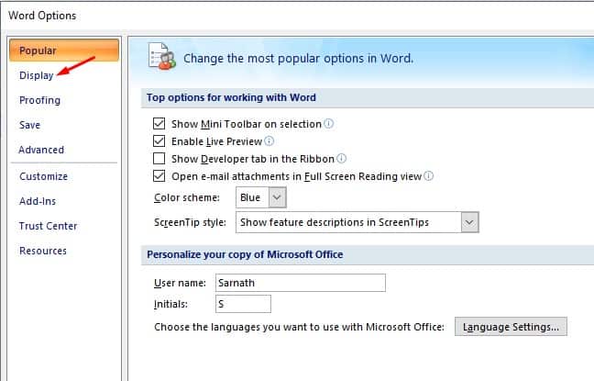The width and height of the screenshot is (594, 381).
Task: Click 'Choose the languages you want to use' text
Action: point(299,327)
